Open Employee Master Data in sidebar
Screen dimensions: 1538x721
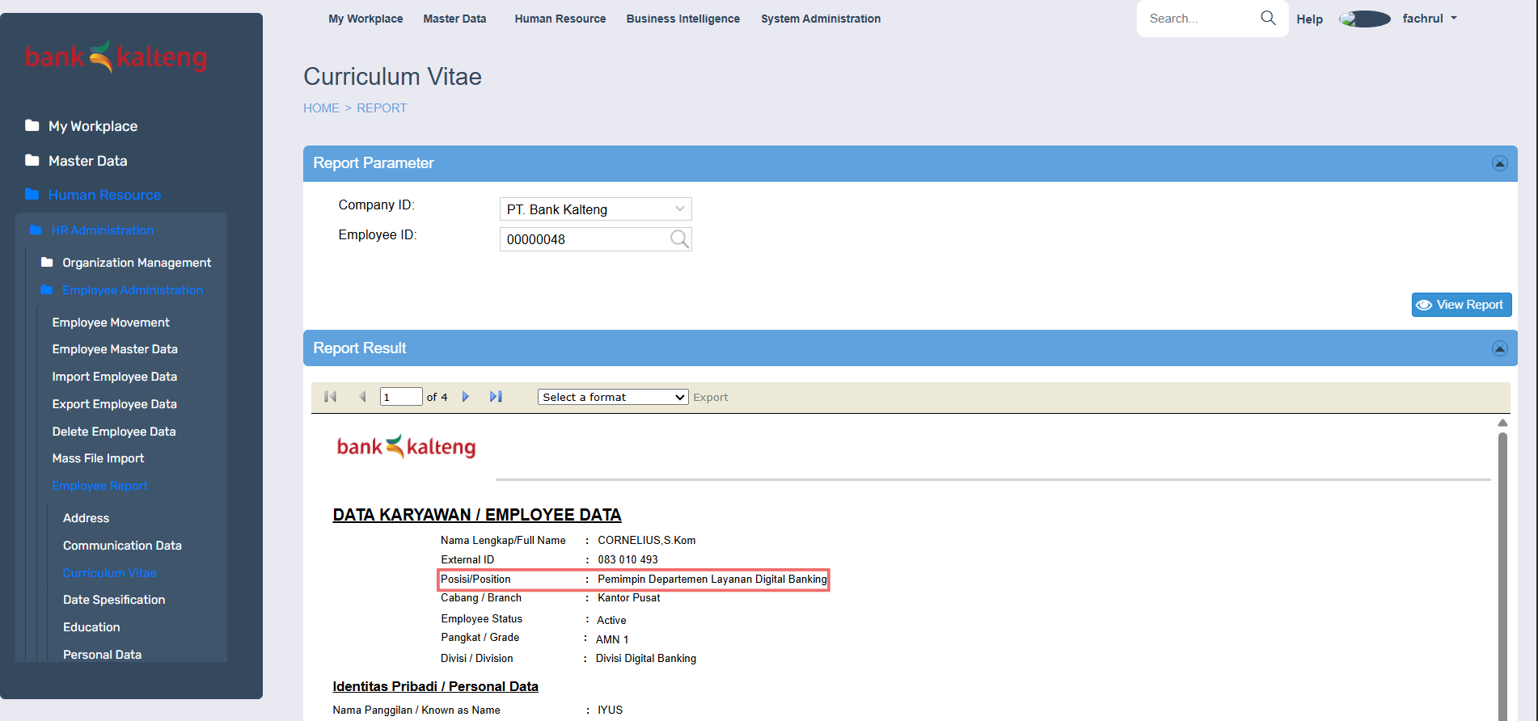point(115,349)
